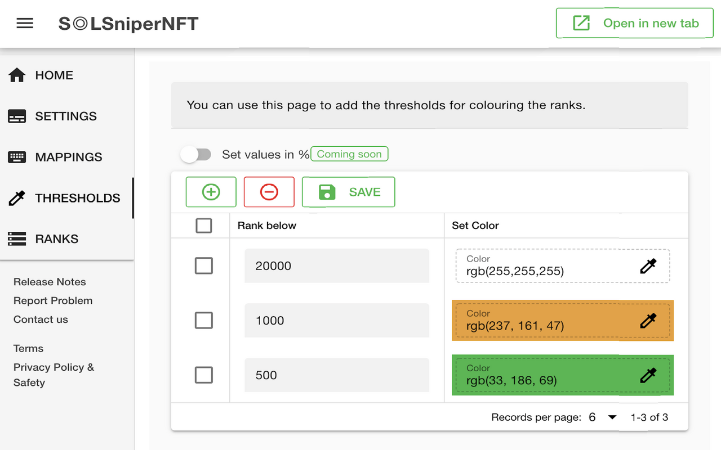The image size is (721, 450).
Task: Click the SOLSniperNFT title
Action: coord(128,24)
